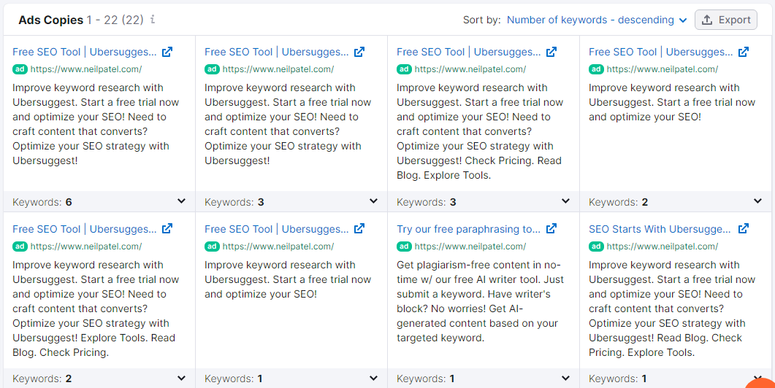
Task: Click URL on 3-keyword ad ending 'Explore Tools.'
Action: coord(470,69)
